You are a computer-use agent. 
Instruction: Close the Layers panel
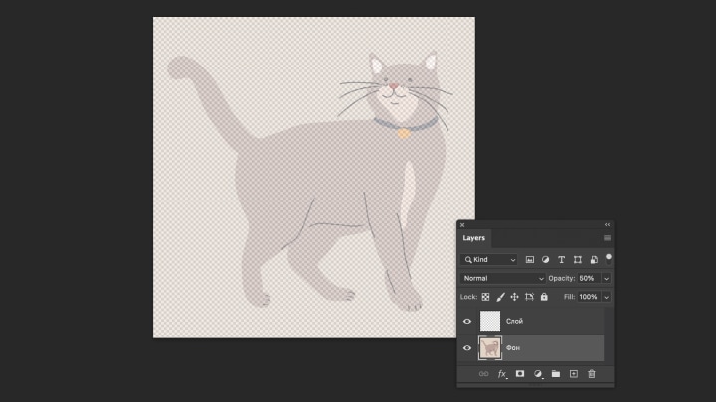tap(462, 225)
